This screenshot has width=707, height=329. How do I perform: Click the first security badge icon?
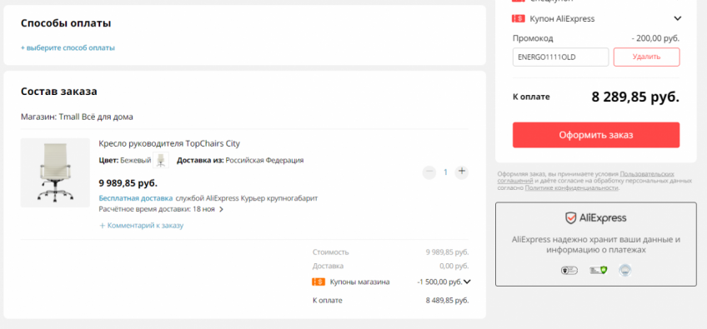click(569, 271)
